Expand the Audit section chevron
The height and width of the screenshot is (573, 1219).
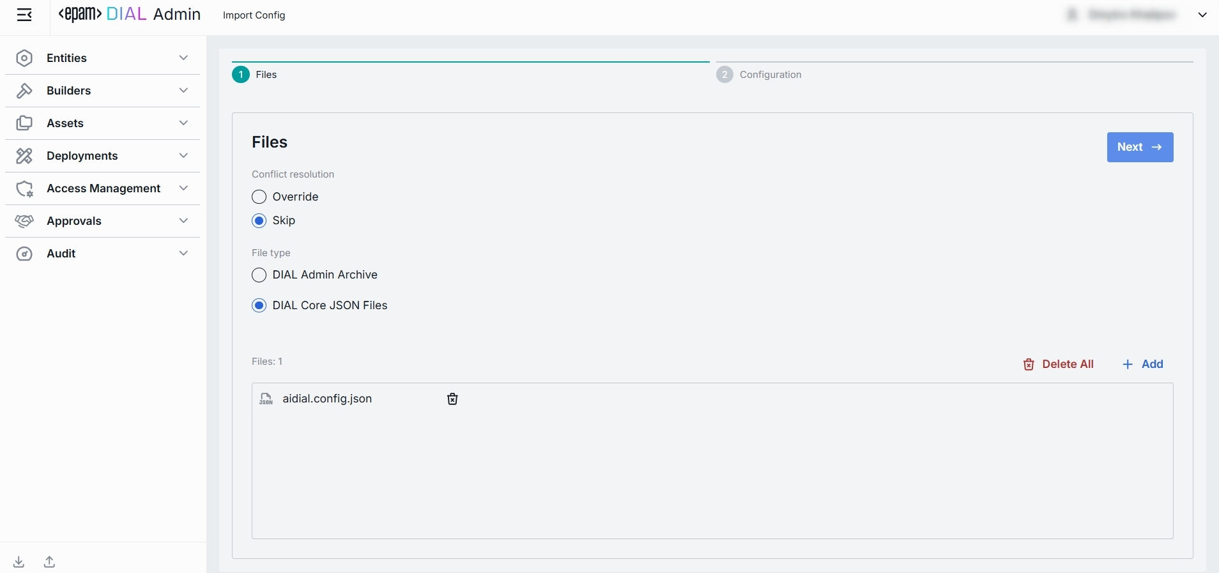click(x=183, y=254)
